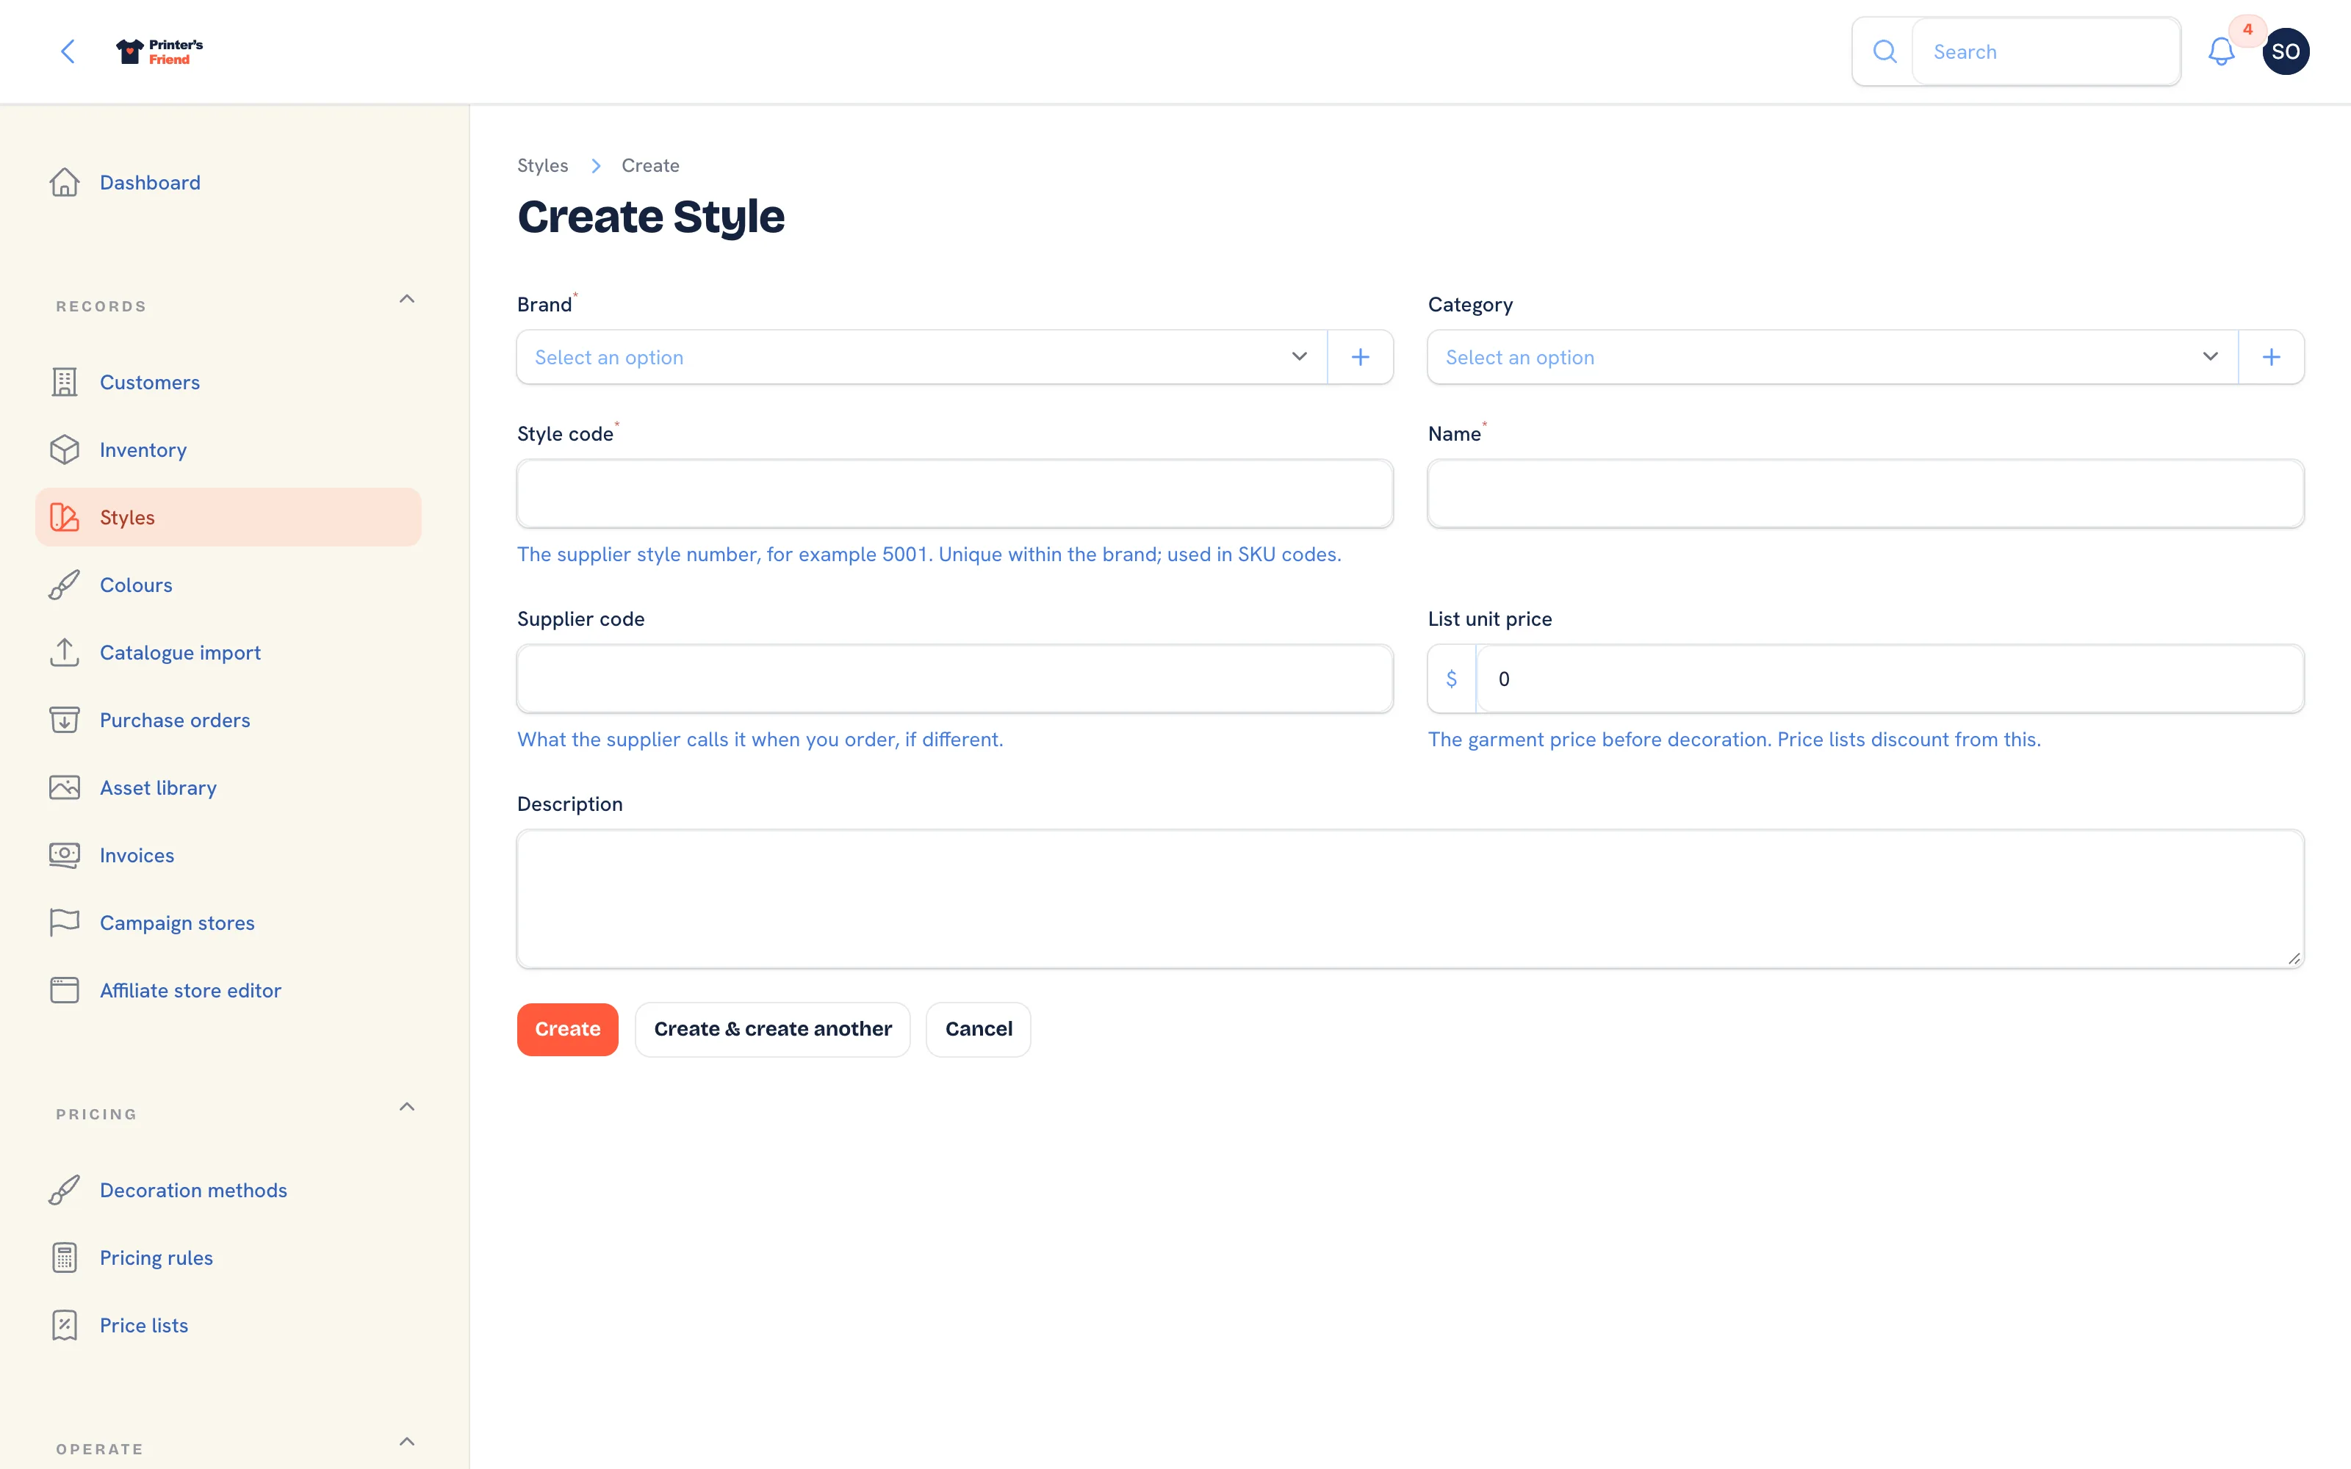Click the Customers building icon
The width and height of the screenshot is (2351, 1469).
pyautogui.click(x=64, y=382)
